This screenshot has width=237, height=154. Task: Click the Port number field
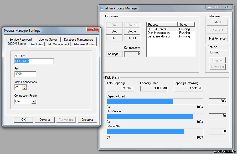[25, 74]
